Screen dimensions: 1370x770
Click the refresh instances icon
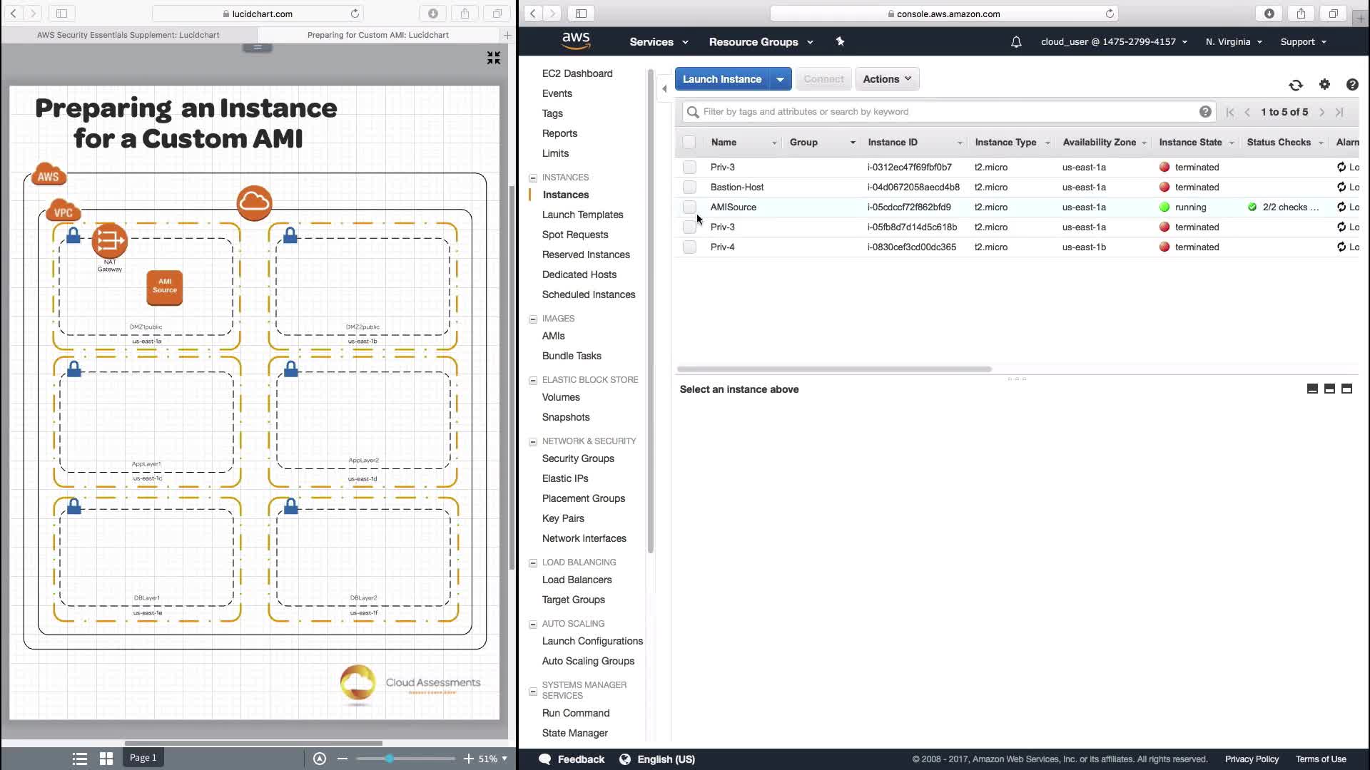pyautogui.click(x=1296, y=85)
